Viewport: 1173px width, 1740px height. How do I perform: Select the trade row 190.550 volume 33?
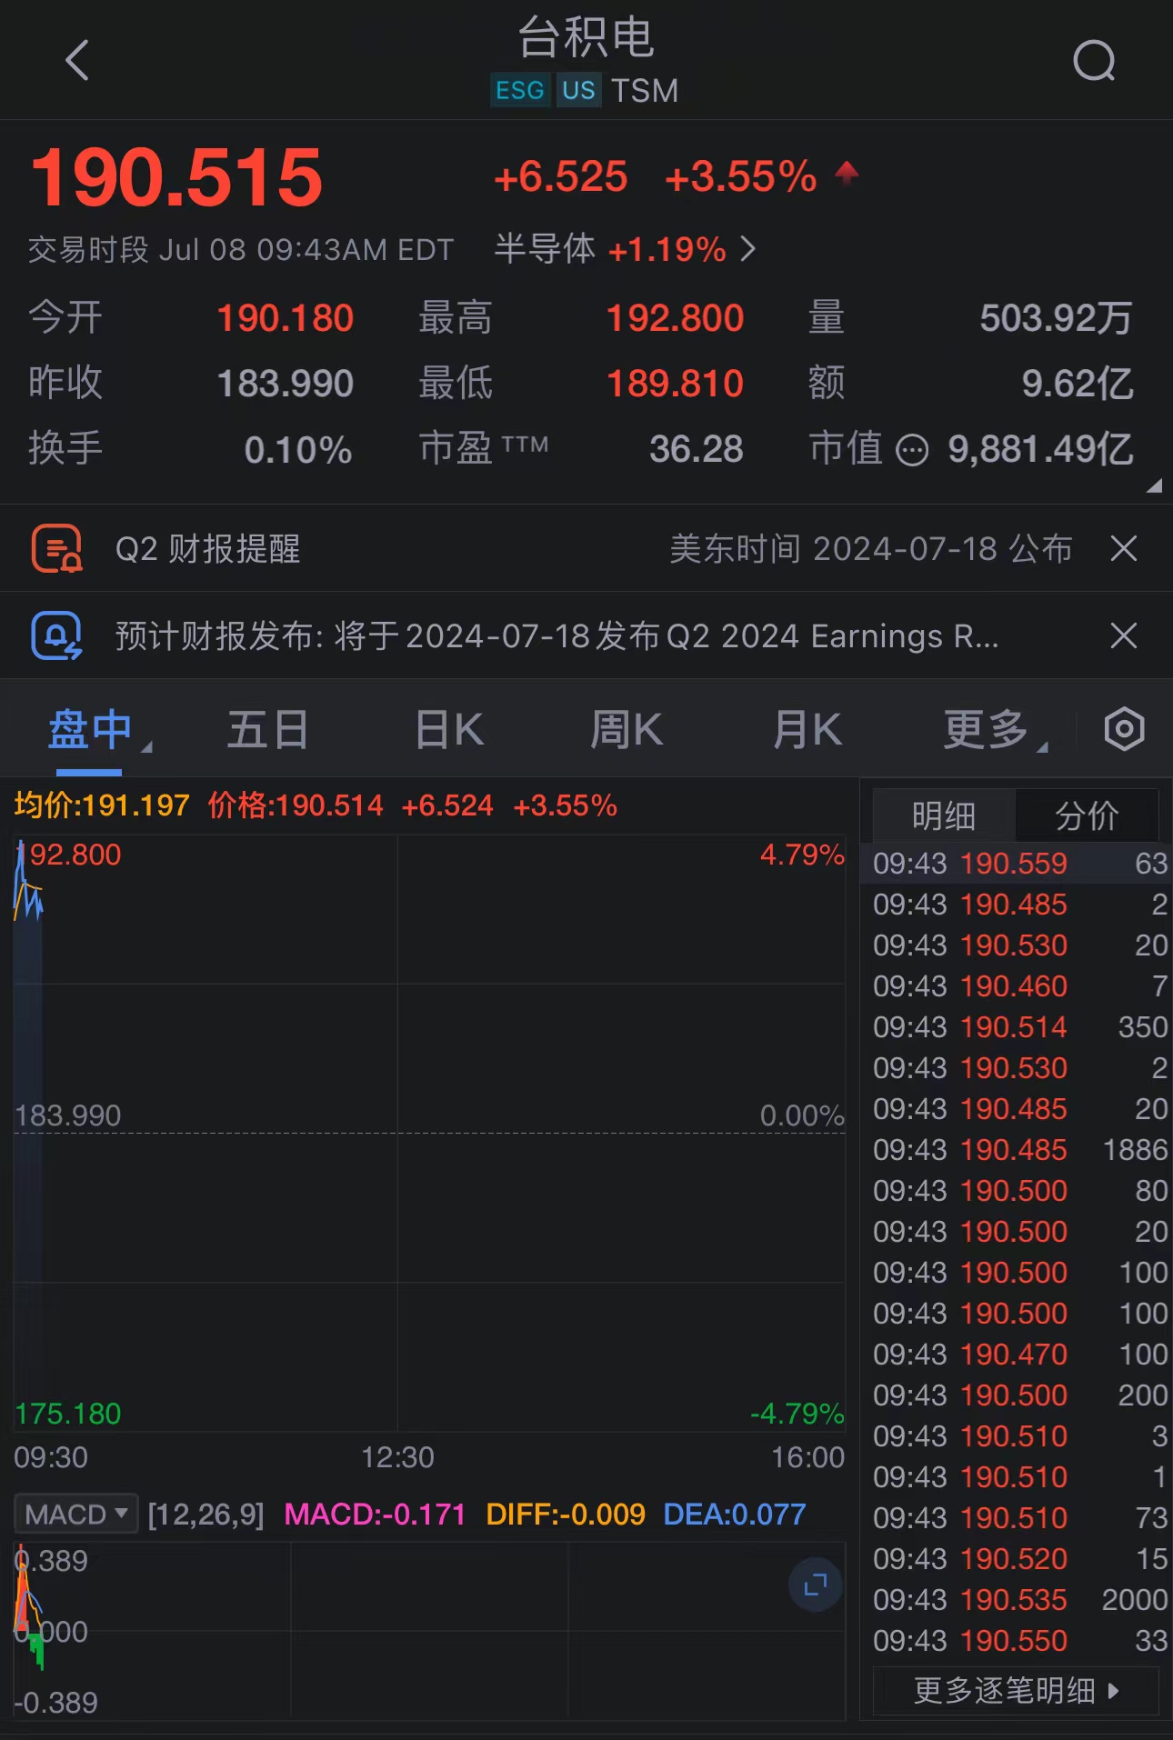[x=1016, y=1640]
